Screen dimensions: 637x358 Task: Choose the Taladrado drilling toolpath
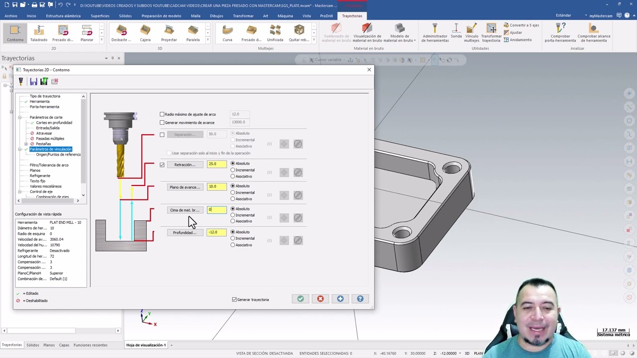(x=39, y=33)
